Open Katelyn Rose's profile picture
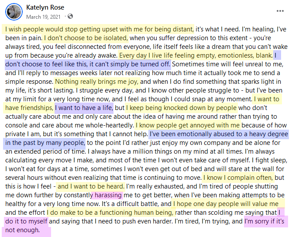Viewport: 292px width, 237px height. point(14,11)
